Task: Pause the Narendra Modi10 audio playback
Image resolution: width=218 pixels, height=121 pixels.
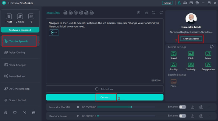Action: point(78,107)
